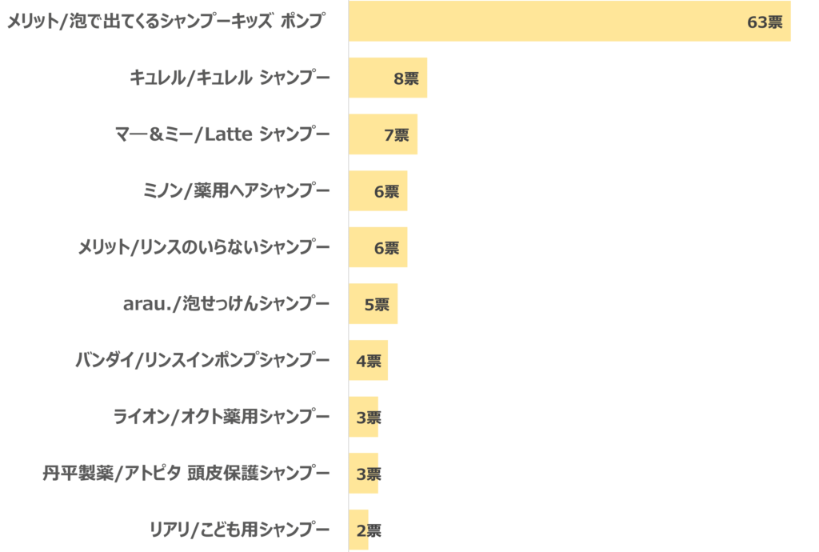Click the キュレル/キュレル シャンプー label text
Viewport: 819px width, 552px height.
click(230, 78)
